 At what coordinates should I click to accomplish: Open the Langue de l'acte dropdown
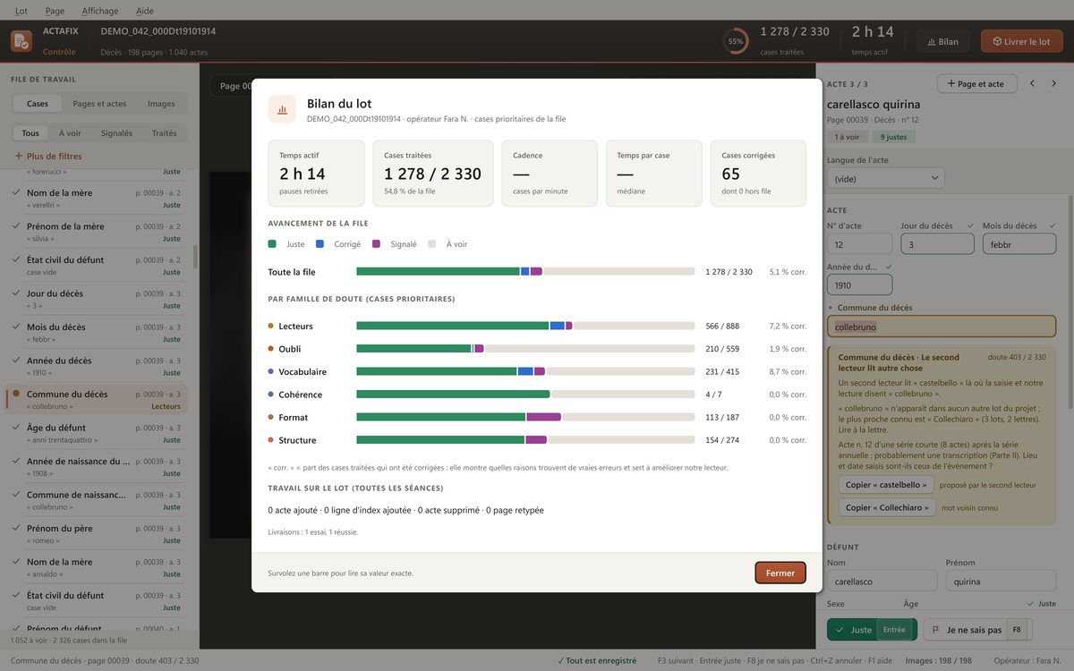885,178
